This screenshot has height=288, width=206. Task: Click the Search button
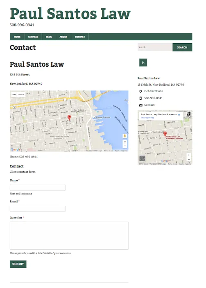[x=182, y=47]
